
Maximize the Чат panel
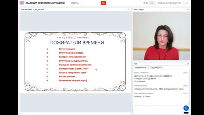[x=188, y=64]
